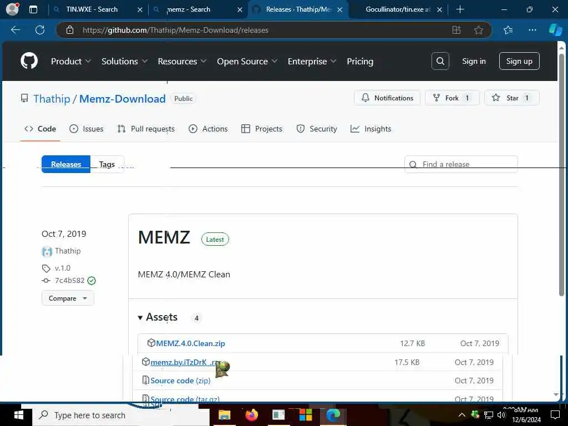Screen dimensions: 568x426
Task: Show hidden system tray icons
Action: coord(462,415)
